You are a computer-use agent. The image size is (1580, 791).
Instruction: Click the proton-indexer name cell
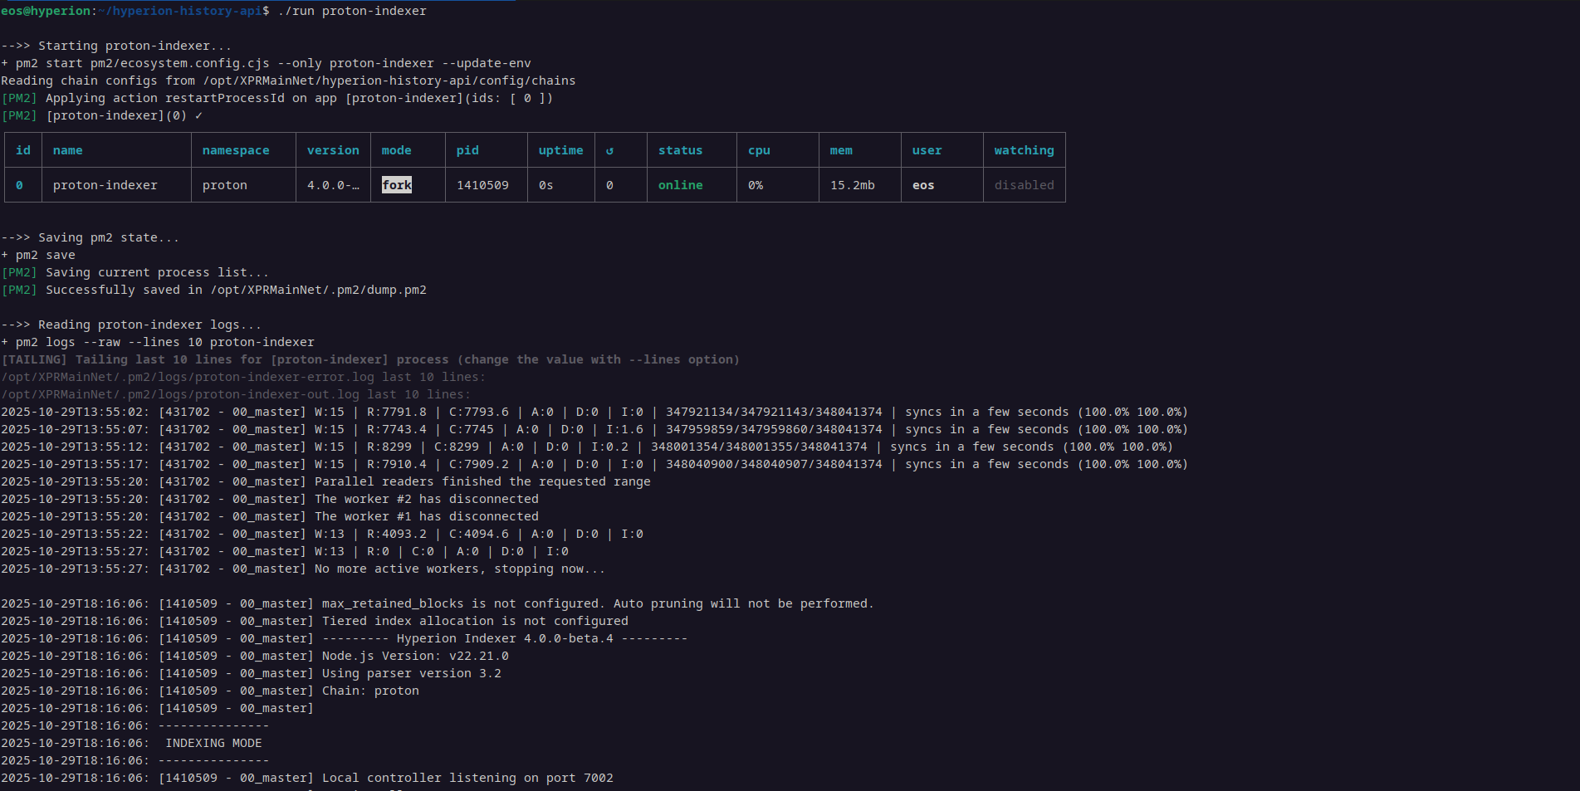pos(105,185)
